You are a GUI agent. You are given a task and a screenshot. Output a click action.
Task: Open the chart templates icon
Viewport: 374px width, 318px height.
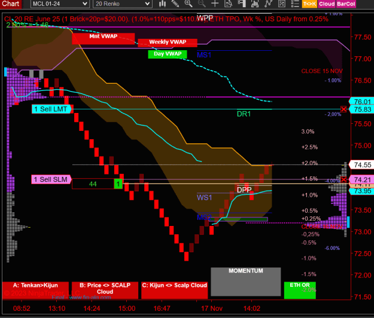click(282, 4)
